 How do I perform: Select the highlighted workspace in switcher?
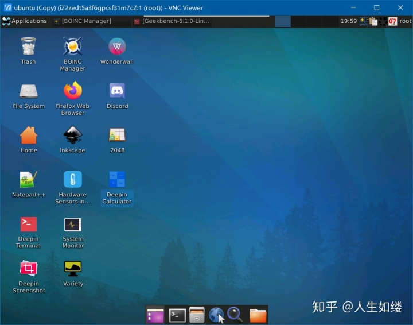pos(283,21)
